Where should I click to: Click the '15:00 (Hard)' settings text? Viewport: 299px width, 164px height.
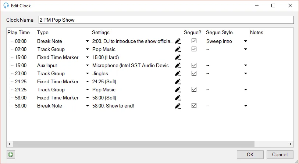click(x=106, y=58)
